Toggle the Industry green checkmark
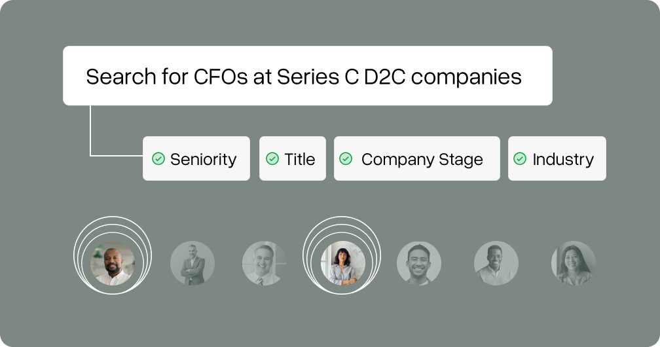This screenshot has width=660, height=347. point(520,158)
